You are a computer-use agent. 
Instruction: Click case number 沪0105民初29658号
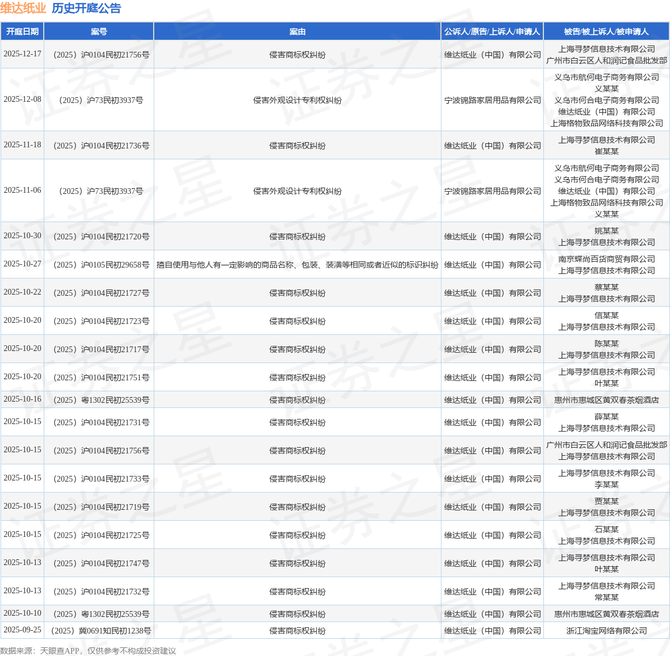click(x=101, y=265)
